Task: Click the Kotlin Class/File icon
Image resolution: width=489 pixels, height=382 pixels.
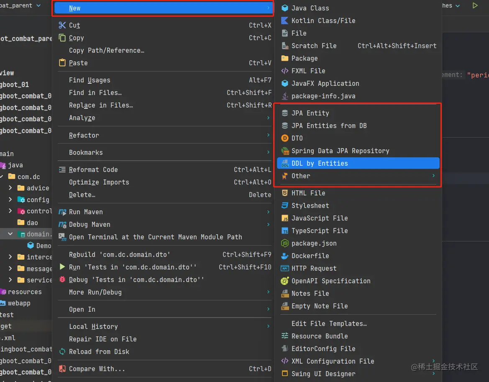Action: [285, 21]
